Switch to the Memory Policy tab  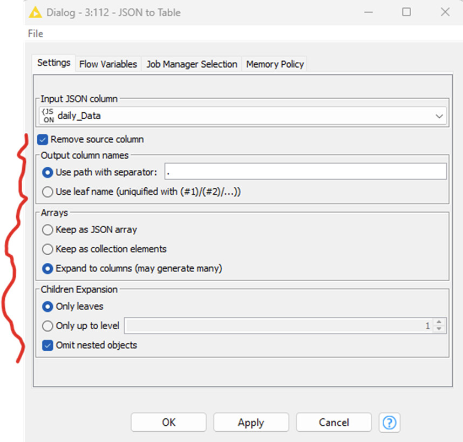point(275,64)
